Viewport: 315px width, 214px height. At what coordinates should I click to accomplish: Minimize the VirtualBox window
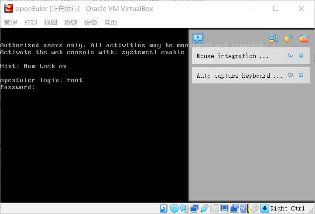(250, 8)
